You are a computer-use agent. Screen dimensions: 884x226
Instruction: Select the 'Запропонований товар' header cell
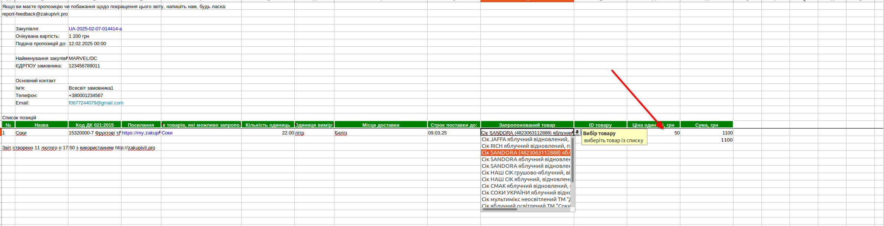click(527, 125)
